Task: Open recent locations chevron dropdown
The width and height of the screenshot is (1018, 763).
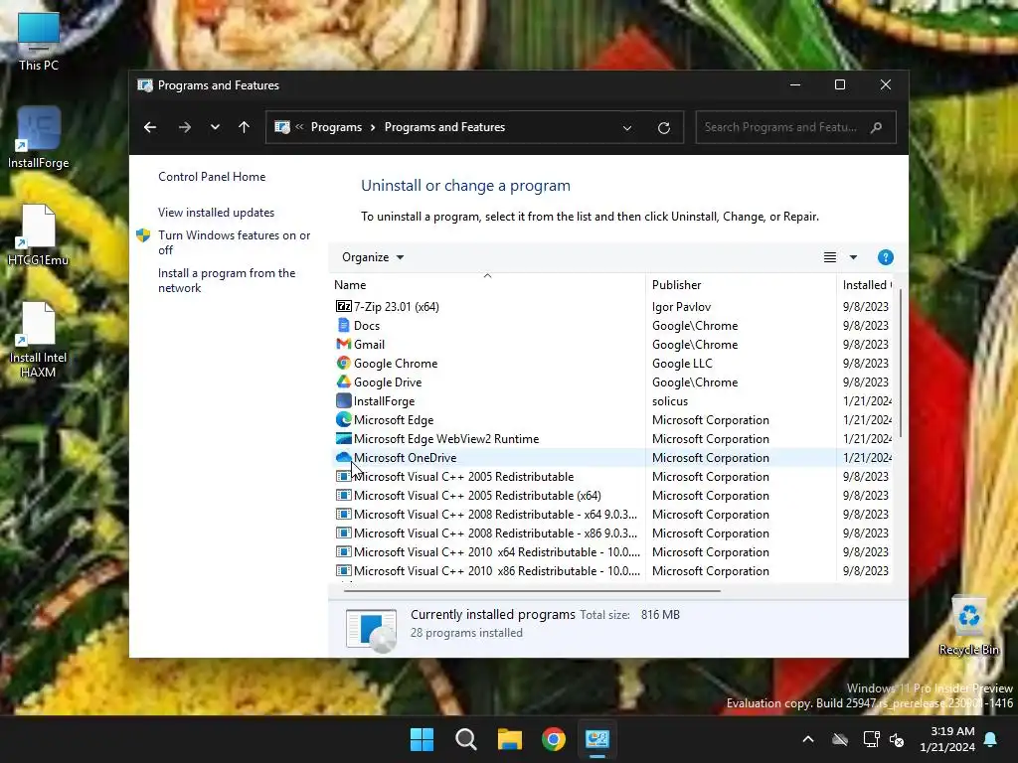Action: tap(215, 127)
